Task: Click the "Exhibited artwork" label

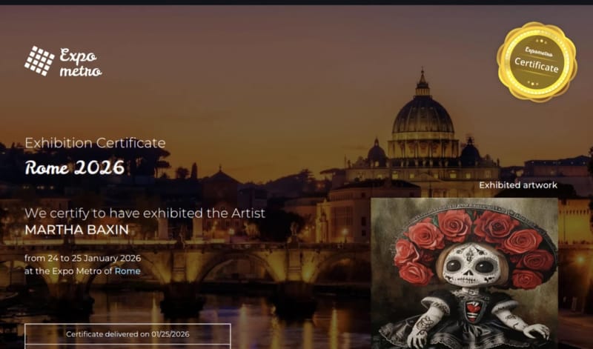Action: click(517, 185)
